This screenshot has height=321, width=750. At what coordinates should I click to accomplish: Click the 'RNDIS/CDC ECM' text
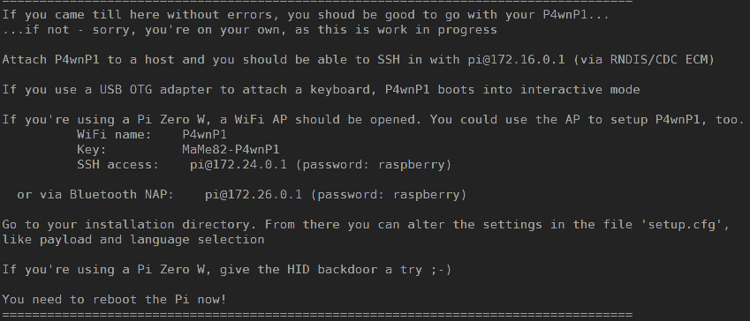point(658,60)
